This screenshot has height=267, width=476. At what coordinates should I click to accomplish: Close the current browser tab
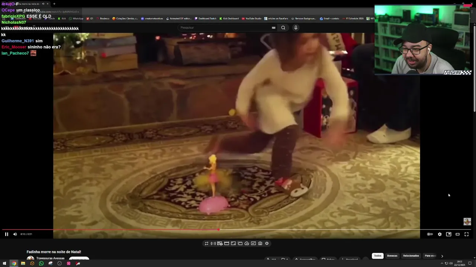pos(48,4)
